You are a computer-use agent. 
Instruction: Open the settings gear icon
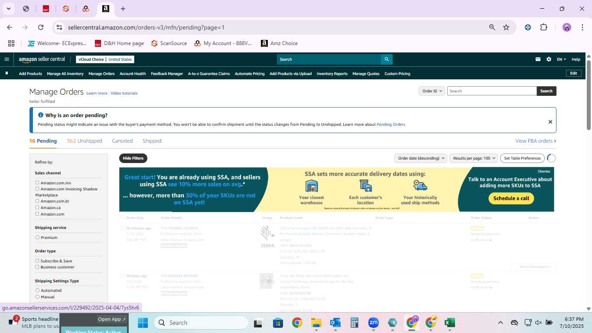(x=549, y=59)
